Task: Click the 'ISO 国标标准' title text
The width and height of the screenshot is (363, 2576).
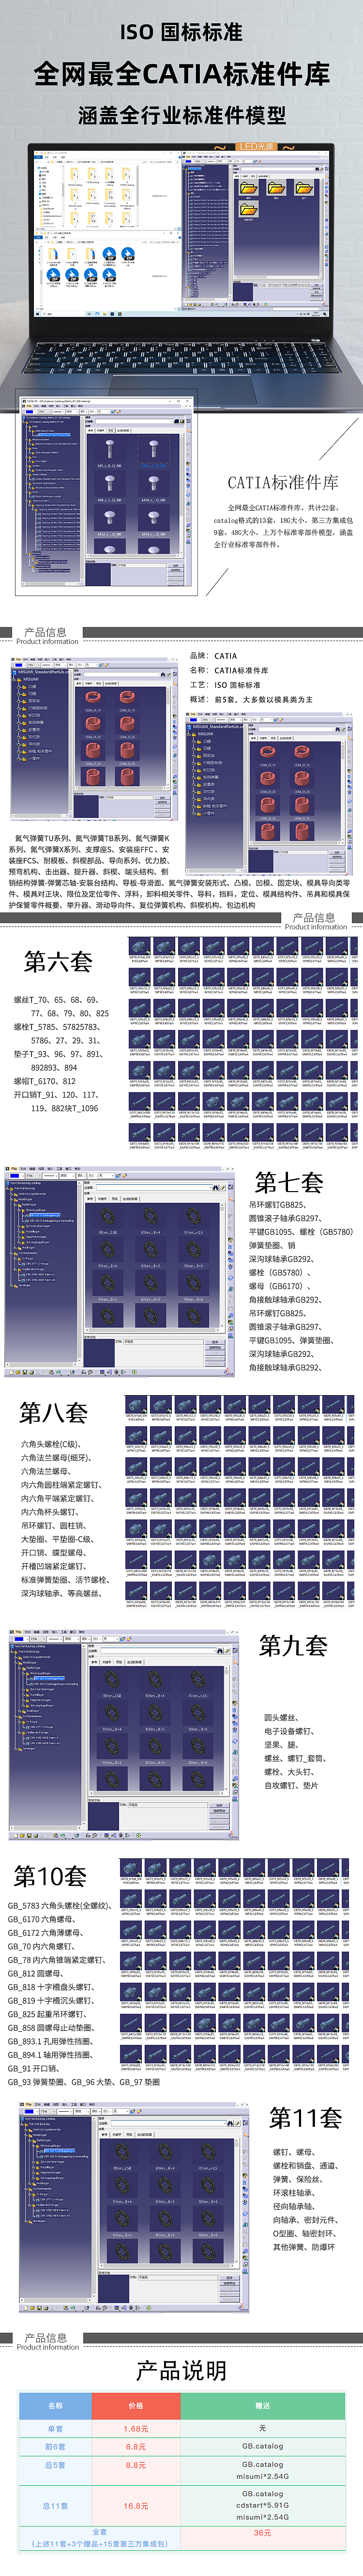Action: [181, 32]
